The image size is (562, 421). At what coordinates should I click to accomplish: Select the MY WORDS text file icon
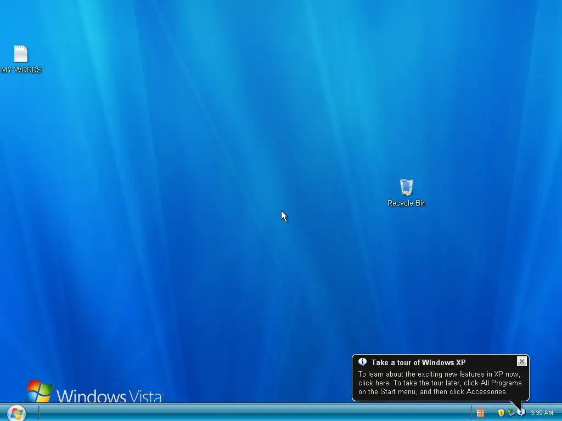pos(21,54)
